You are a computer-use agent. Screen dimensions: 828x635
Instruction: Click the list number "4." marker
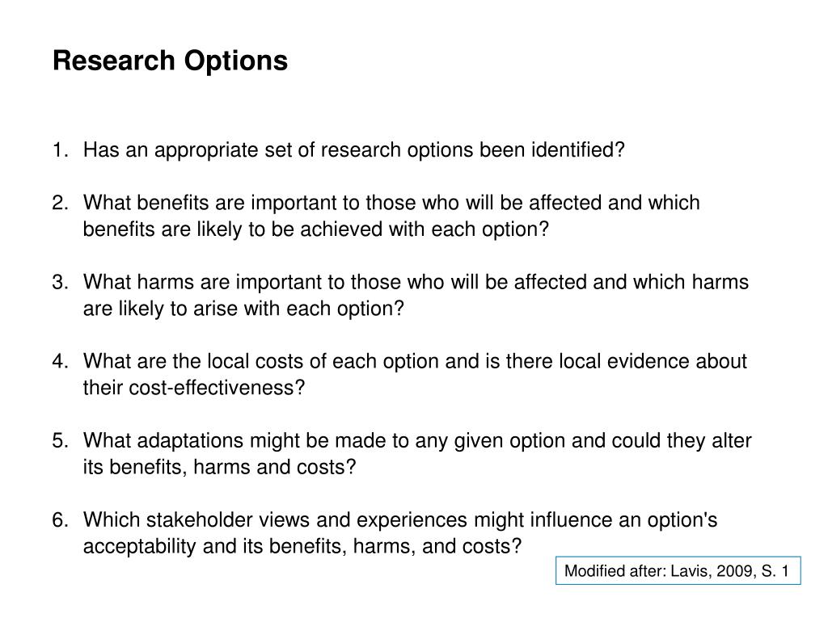coord(60,361)
